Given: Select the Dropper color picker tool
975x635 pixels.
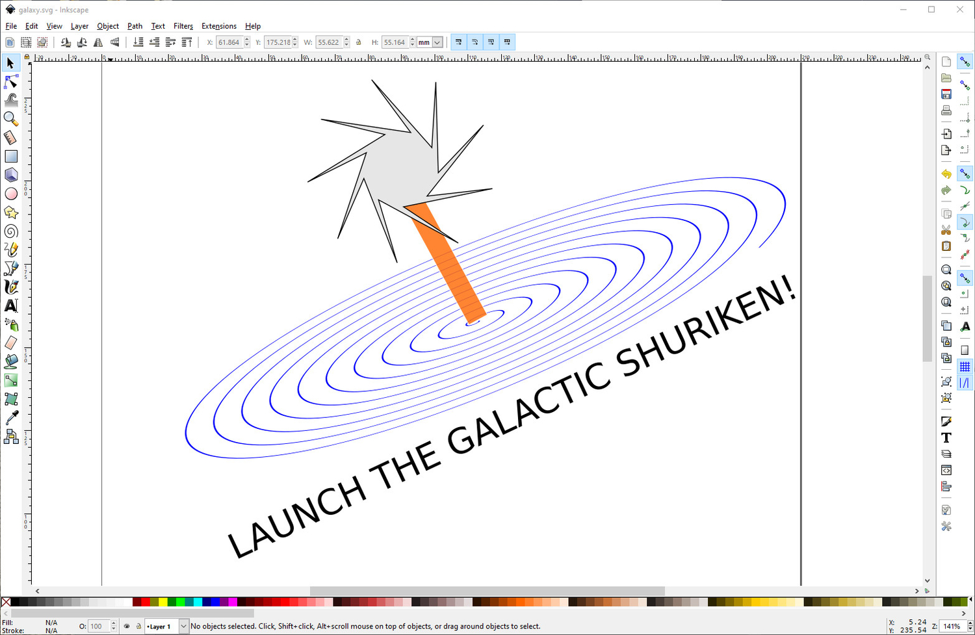Looking at the screenshot, I should tap(11, 418).
